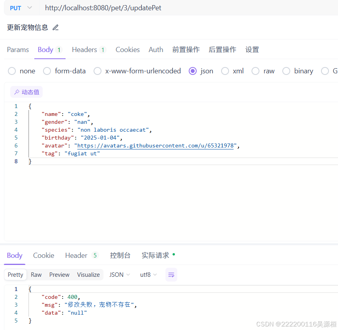The width and height of the screenshot is (338, 330).
Task: Select the request Body tab
Action: click(50, 50)
